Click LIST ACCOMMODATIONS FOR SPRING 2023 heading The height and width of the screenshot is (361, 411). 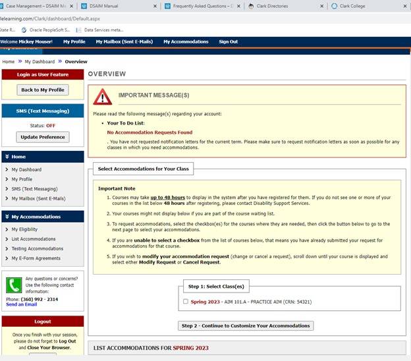click(151, 348)
